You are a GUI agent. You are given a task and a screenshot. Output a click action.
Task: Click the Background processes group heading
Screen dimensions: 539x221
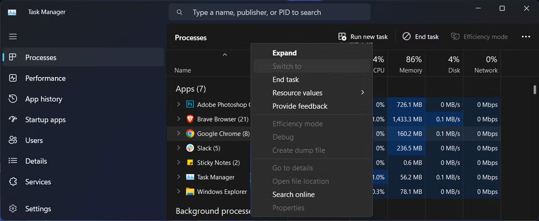[x=213, y=211]
